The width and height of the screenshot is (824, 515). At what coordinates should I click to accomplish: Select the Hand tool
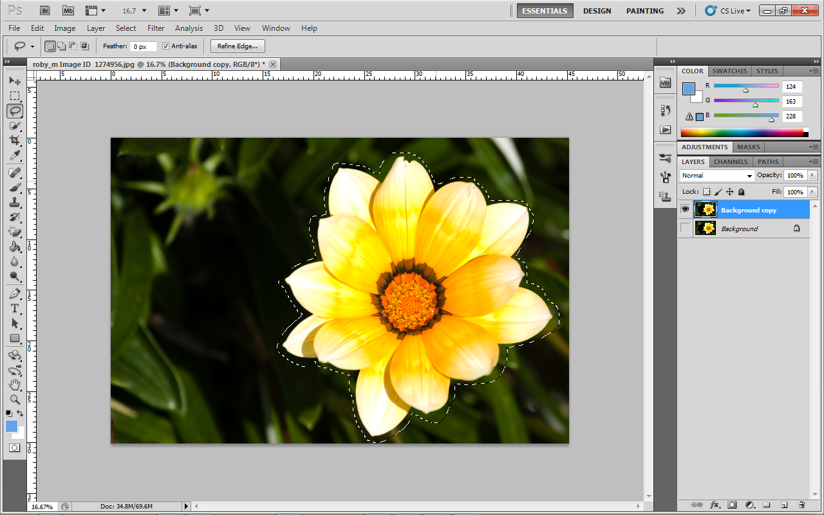[x=15, y=384]
